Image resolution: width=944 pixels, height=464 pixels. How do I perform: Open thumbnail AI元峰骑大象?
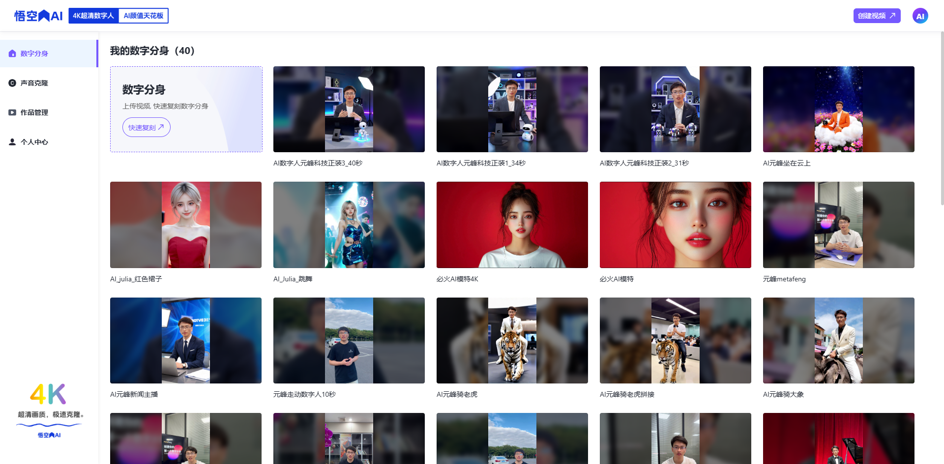point(839,340)
